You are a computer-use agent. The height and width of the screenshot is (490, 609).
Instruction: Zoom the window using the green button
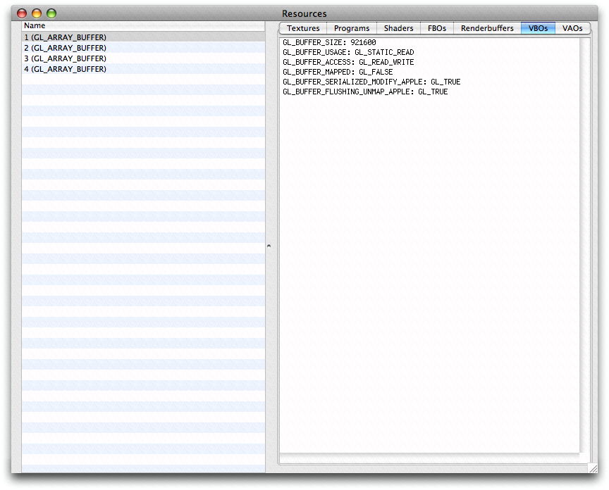click(51, 13)
